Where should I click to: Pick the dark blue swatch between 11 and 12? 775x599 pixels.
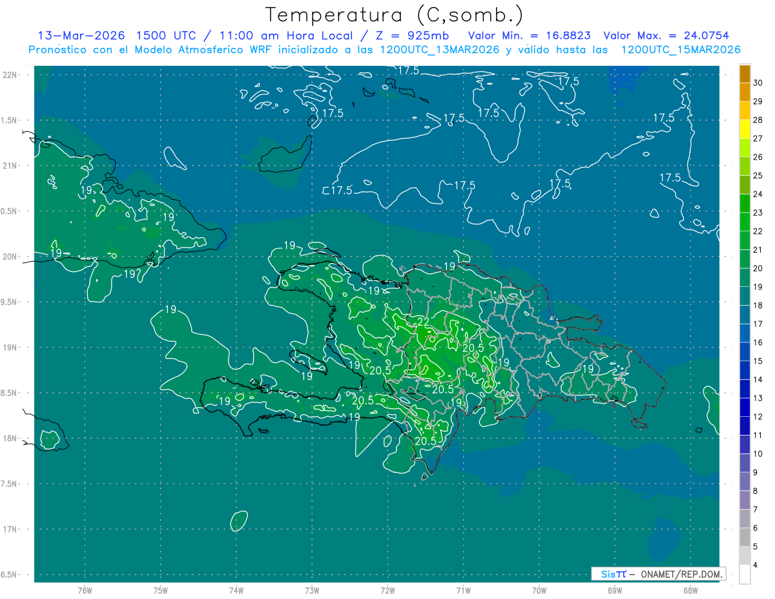coord(745,426)
